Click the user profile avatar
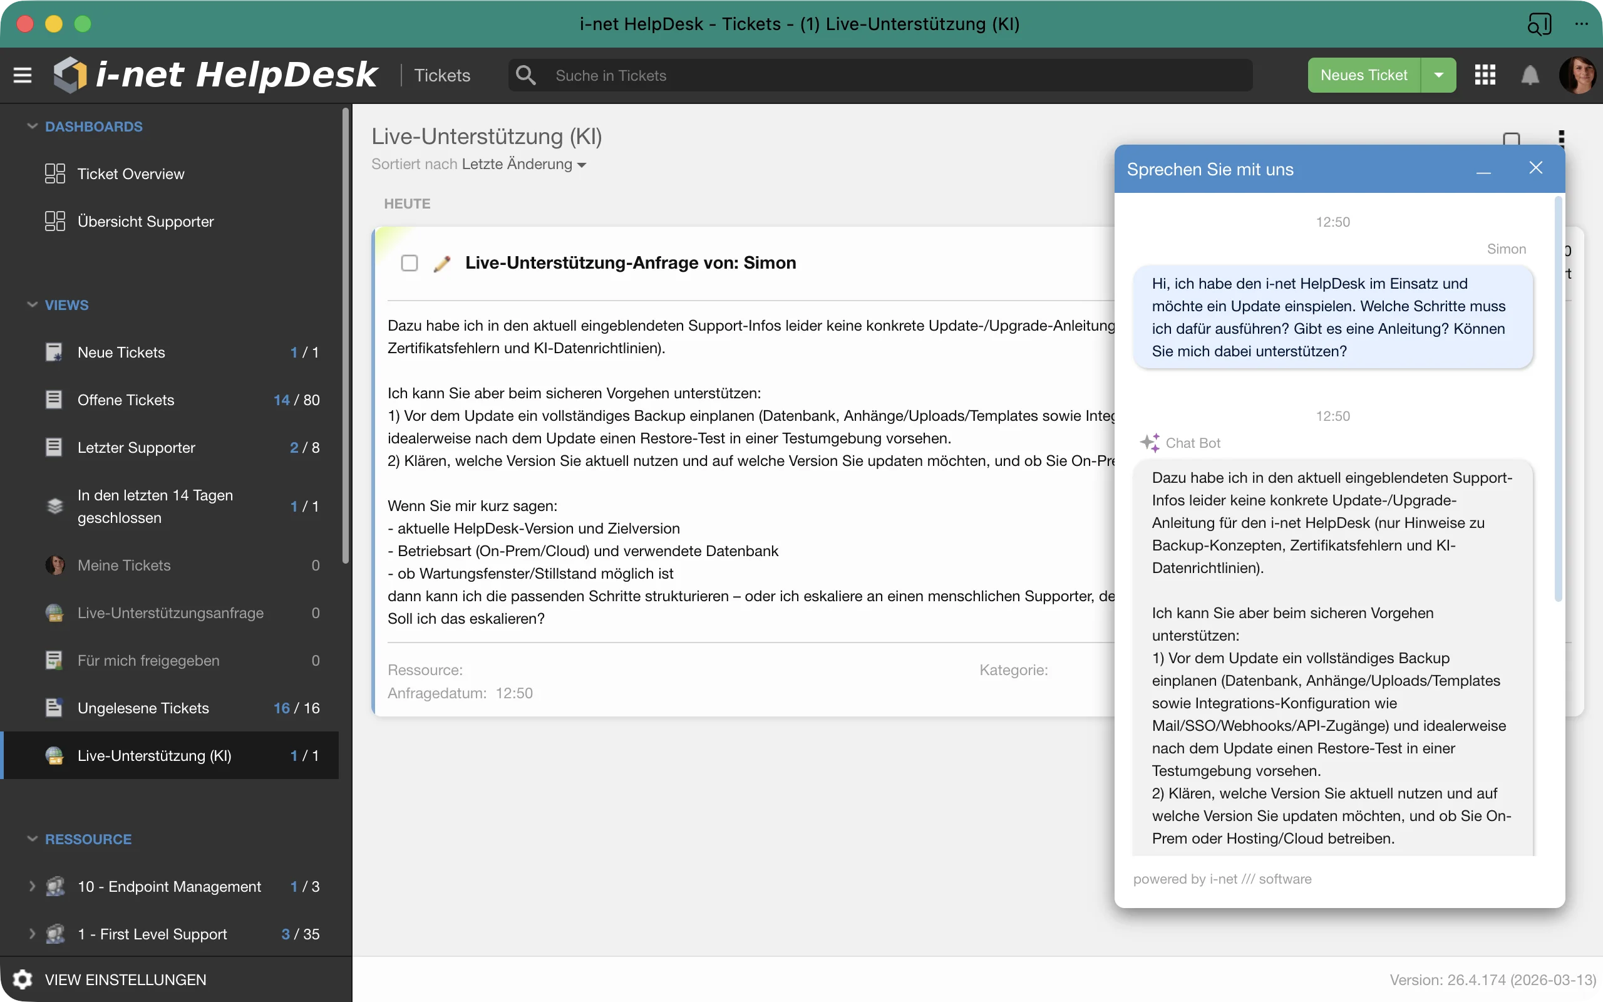The image size is (1603, 1002). pyautogui.click(x=1579, y=75)
